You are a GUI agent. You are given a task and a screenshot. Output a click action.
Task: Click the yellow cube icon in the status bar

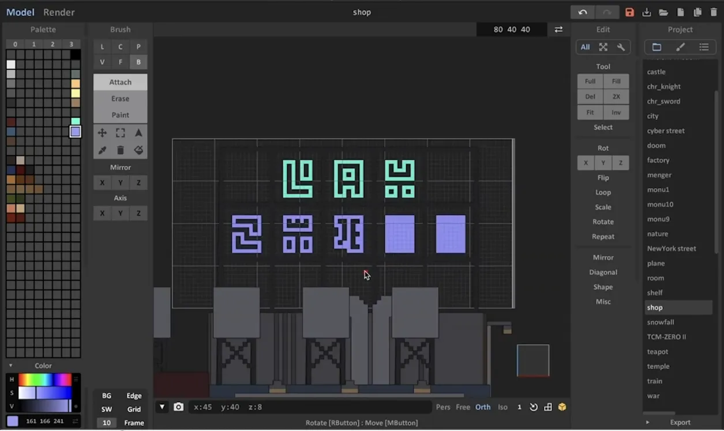point(562,407)
